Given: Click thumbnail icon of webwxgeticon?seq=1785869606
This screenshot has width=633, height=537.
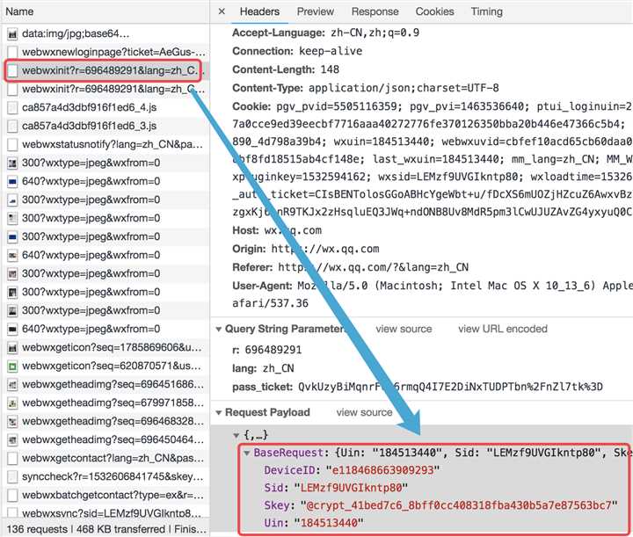Looking at the screenshot, I should 12,348.
